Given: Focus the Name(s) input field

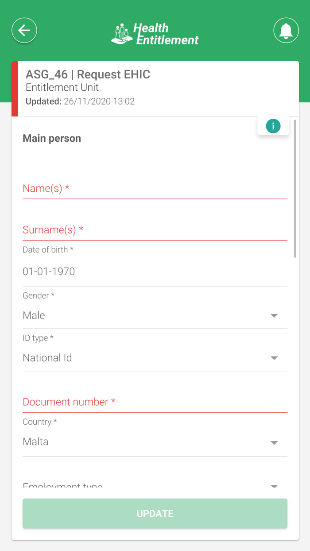Looking at the screenshot, I should click(x=155, y=189).
